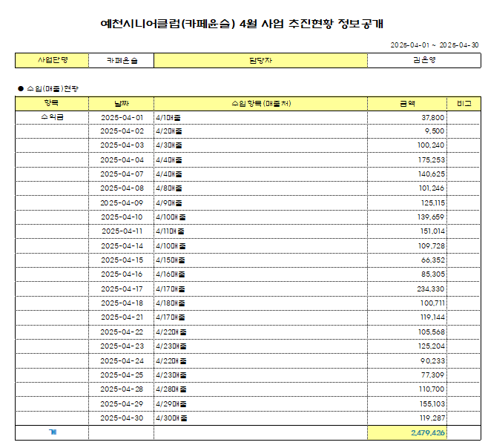Click the 비고 column header

tap(464, 104)
